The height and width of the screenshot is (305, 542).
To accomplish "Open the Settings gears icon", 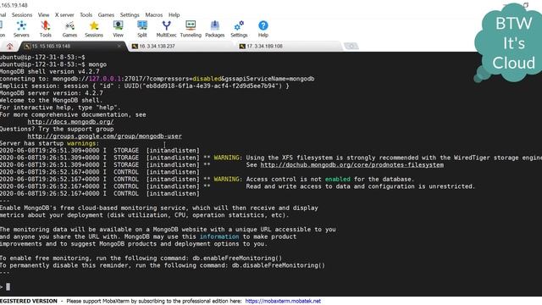I will point(239,29).
